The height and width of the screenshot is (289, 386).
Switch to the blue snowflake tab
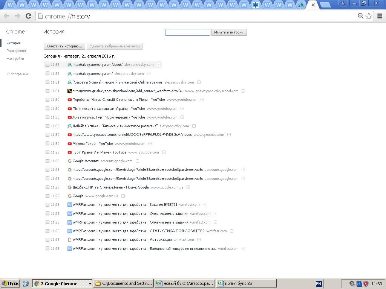[256, 5]
